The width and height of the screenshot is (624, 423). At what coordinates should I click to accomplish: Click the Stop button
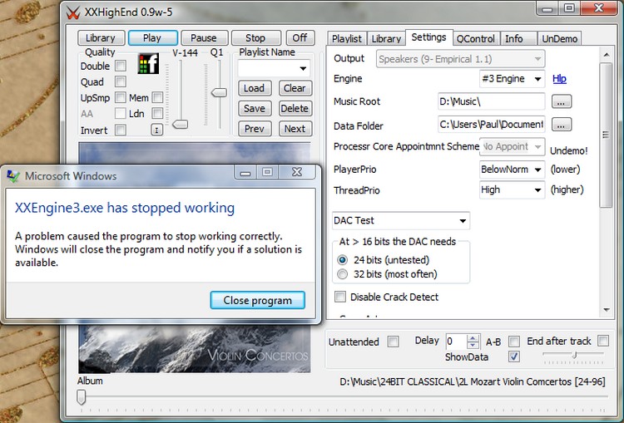click(x=255, y=37)
